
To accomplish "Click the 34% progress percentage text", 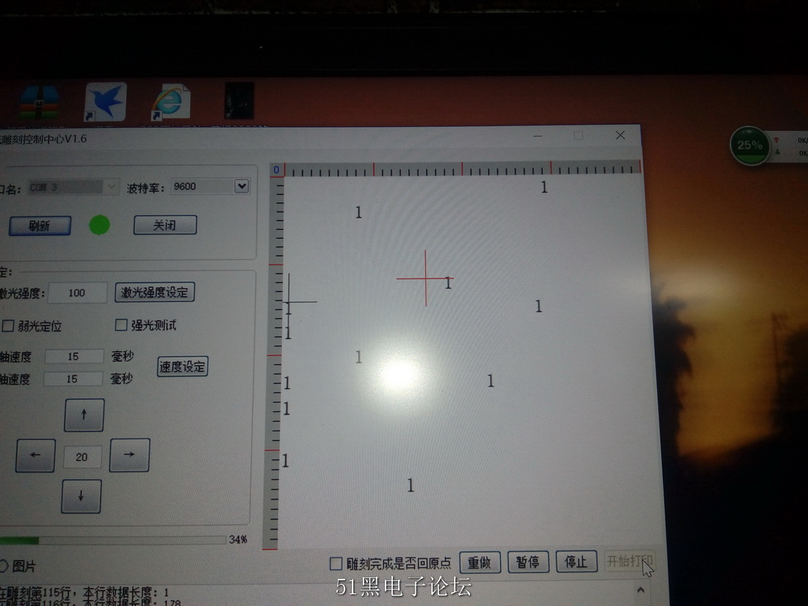I will [238, 539].
